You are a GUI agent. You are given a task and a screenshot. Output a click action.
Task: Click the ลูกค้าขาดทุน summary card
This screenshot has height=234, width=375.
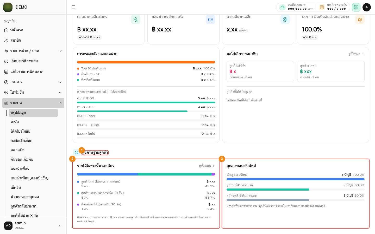[331, 71]
